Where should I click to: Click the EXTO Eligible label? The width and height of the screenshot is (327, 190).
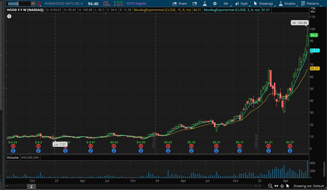tap(136, 3)
